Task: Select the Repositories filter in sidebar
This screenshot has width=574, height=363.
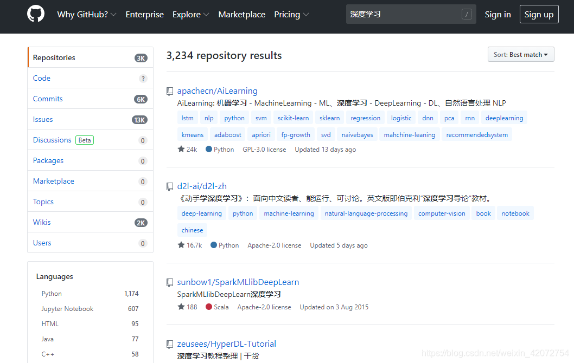Action: click(x=91, y=57)
